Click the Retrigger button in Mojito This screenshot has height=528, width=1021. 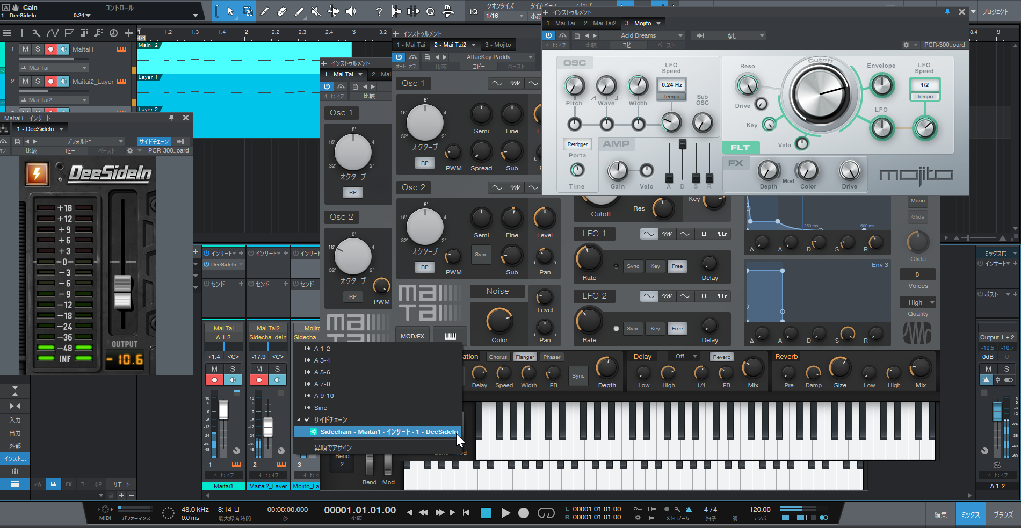pos(577,144)
